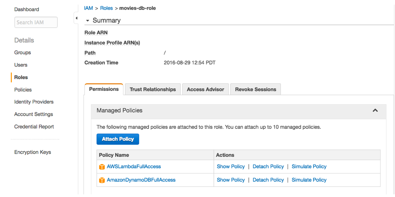Detach Policy for AmazonDynamoDBFullAccess

(x=268, y=180)
